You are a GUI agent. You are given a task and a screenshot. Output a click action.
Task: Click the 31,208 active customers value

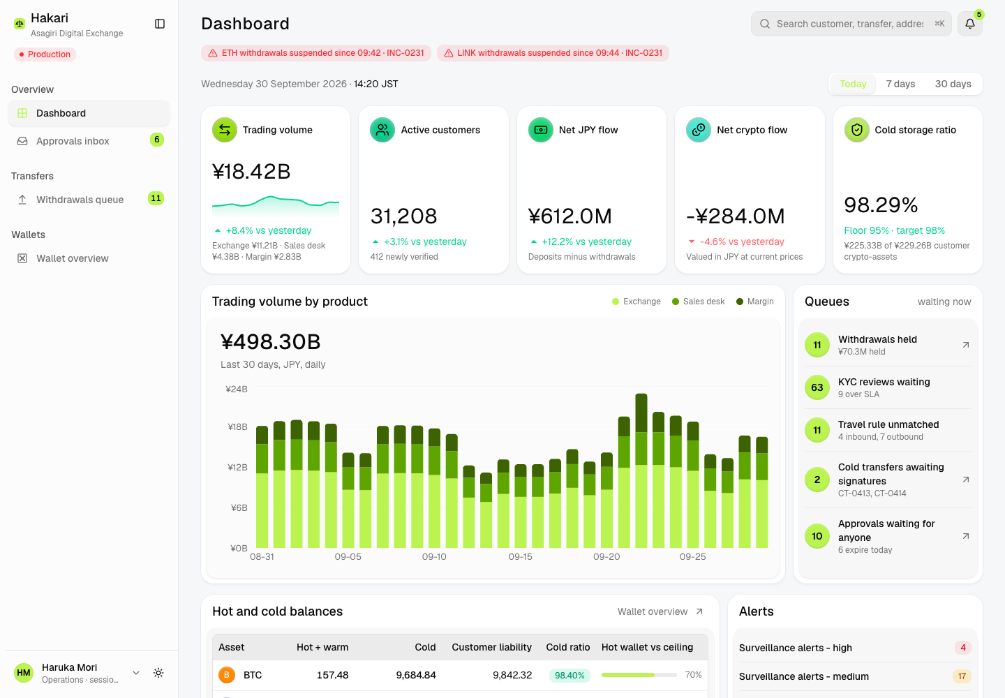(x=403, y=216)
